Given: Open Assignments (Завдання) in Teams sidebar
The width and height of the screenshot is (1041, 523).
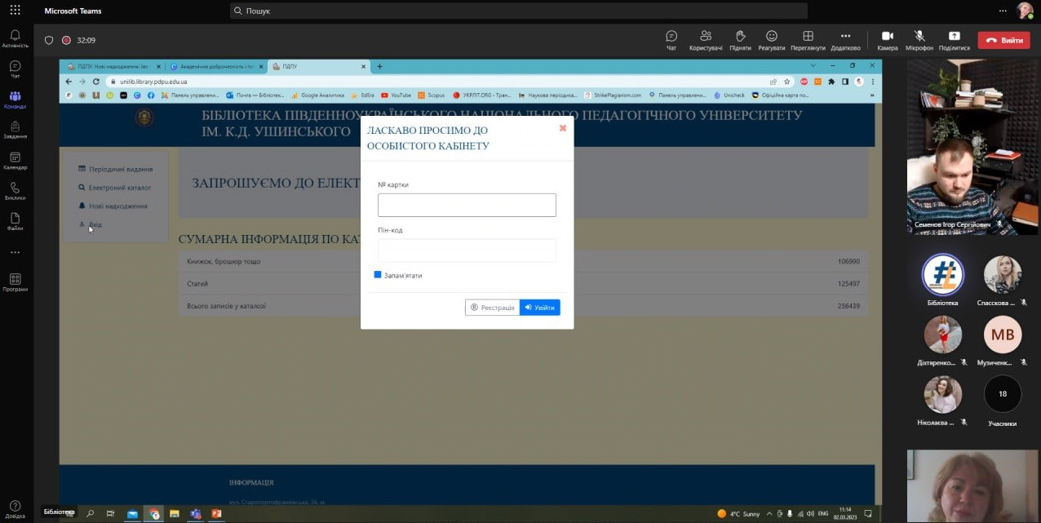Looking at the screenshot, I should (15, 130).
